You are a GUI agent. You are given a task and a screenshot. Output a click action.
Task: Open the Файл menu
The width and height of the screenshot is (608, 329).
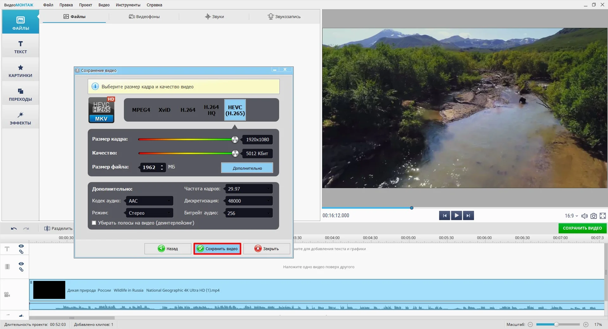point(48,5)
